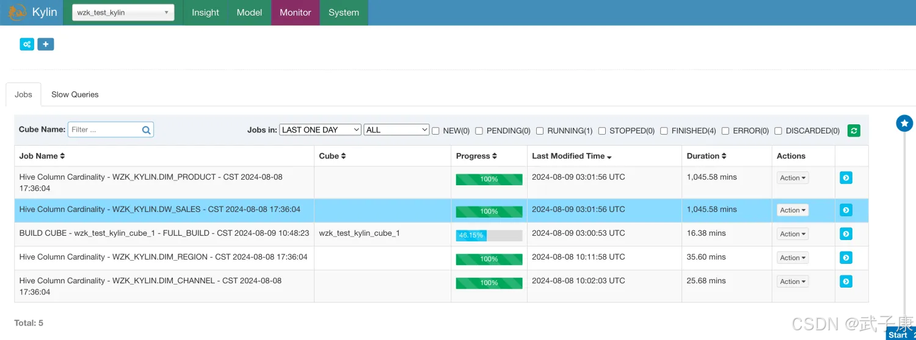Sort jobs by Duration column header
Screen dimensions: 916x340
click(706, 156)
